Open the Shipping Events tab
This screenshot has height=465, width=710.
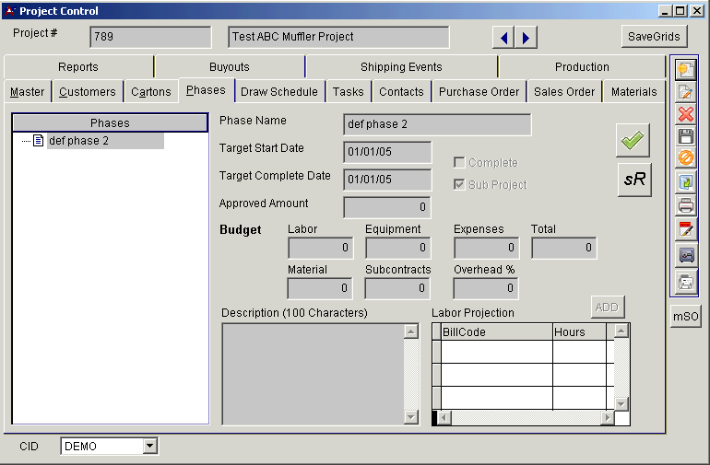point(401,67)
